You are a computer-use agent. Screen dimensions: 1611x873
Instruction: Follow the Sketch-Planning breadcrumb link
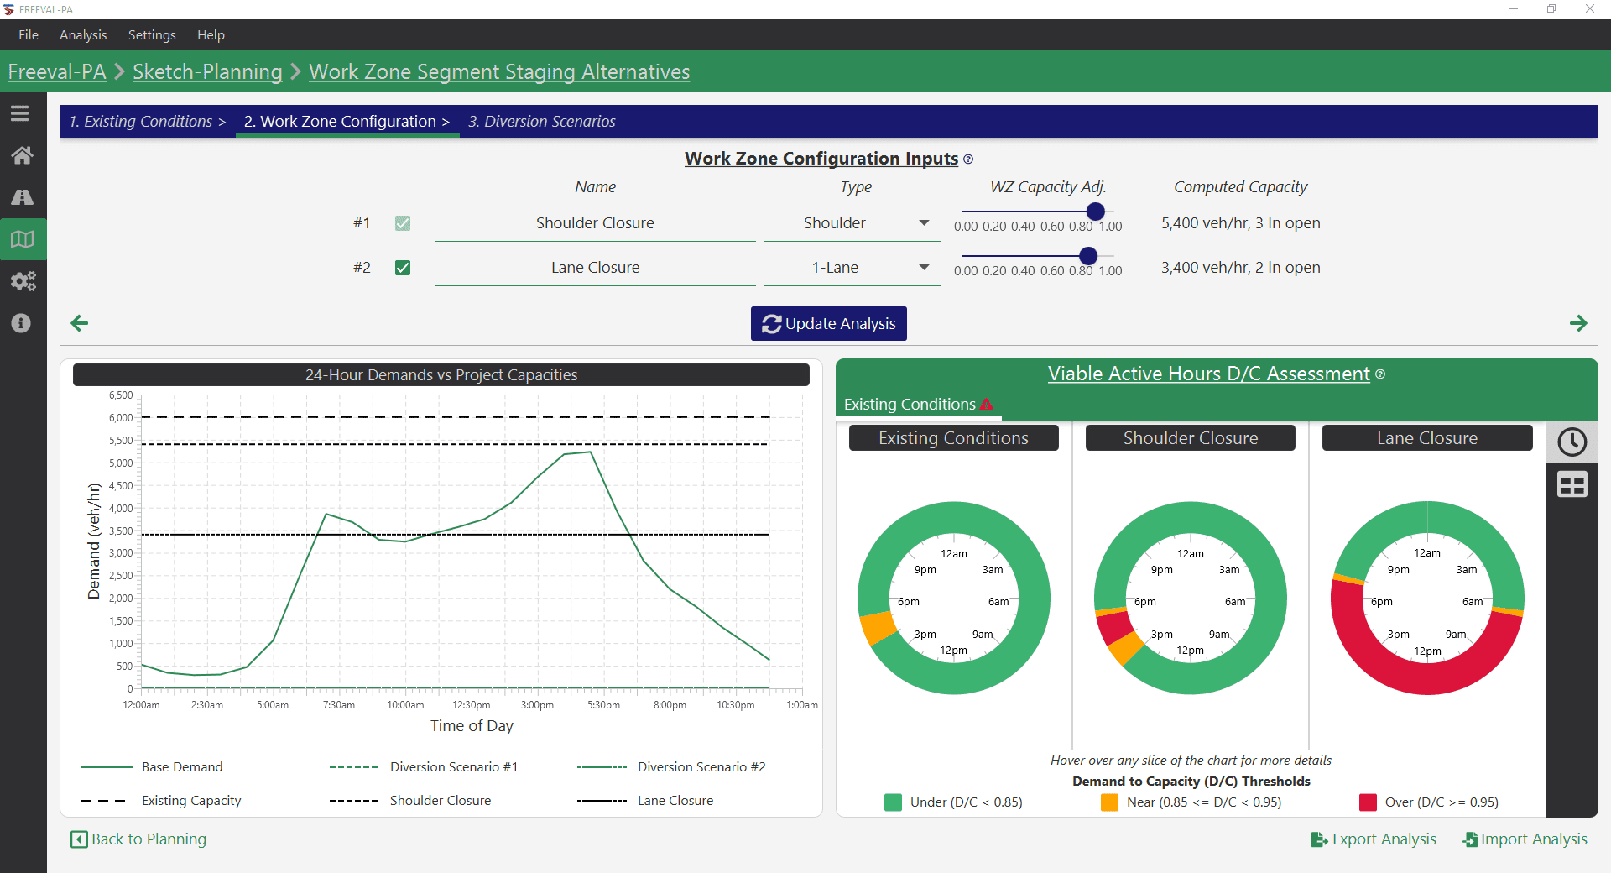click(207, 72)
